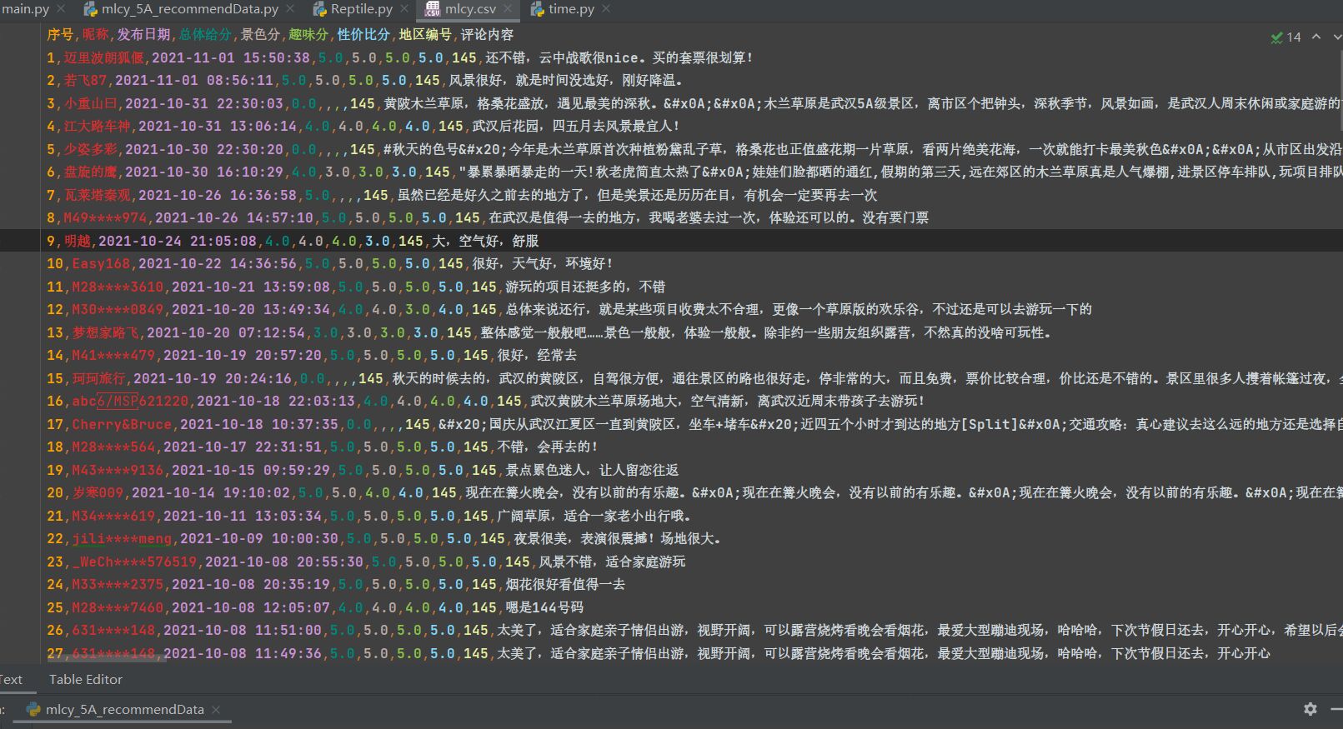Click nickname abc6/MSP621220 in row 16
This screenshot has height=729, width=1343.
[x=130, y=401]
